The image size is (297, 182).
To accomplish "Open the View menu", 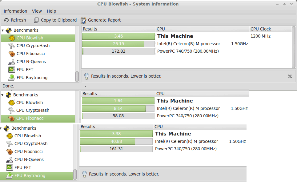I will (37, 11).
